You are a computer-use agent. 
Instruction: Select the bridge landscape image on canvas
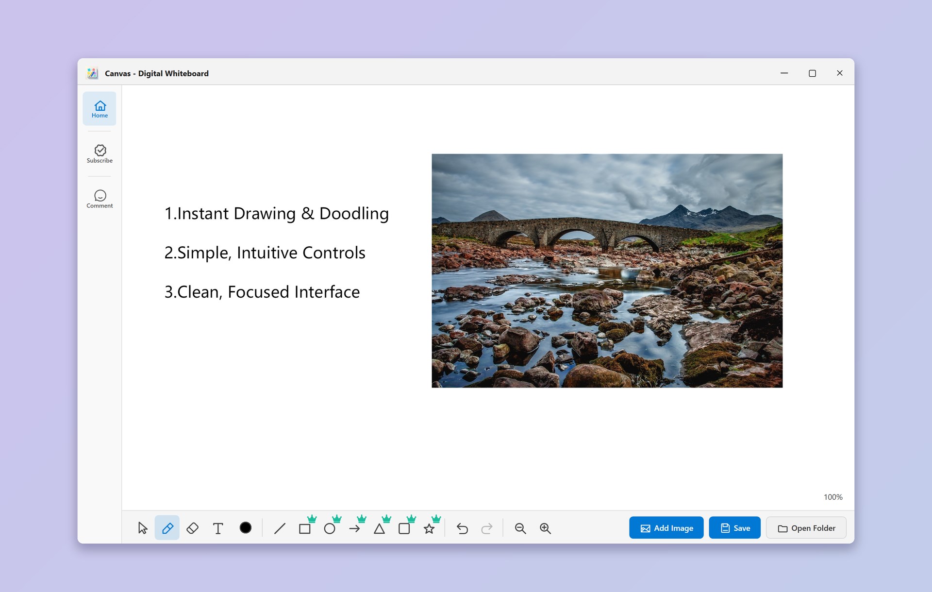(x=607, y=271)
